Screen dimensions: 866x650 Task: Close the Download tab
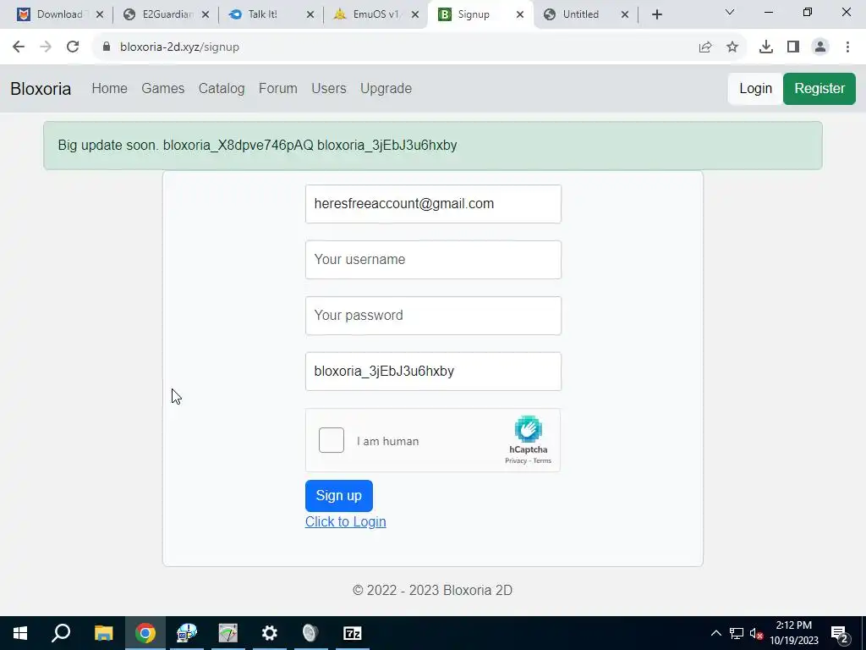pos(100,15)
